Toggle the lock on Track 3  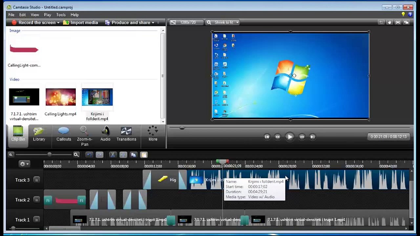(x=37, y=180)
